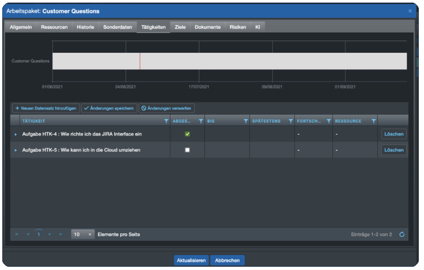Go to the next page of the list
The height and width of the screenshot is (270, 424).
(x=50, y=234)
